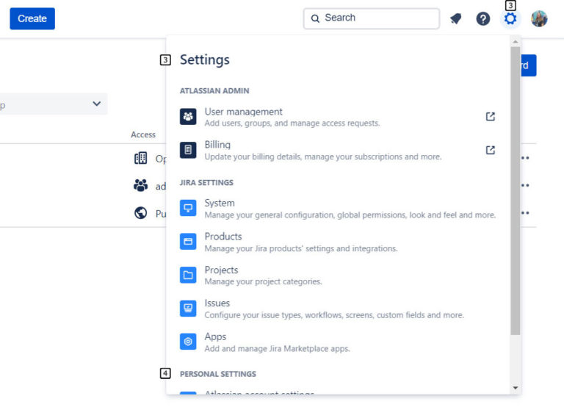Open the notifications bell icon
This screenshot has width=564, height=407.
click(456, 18)
